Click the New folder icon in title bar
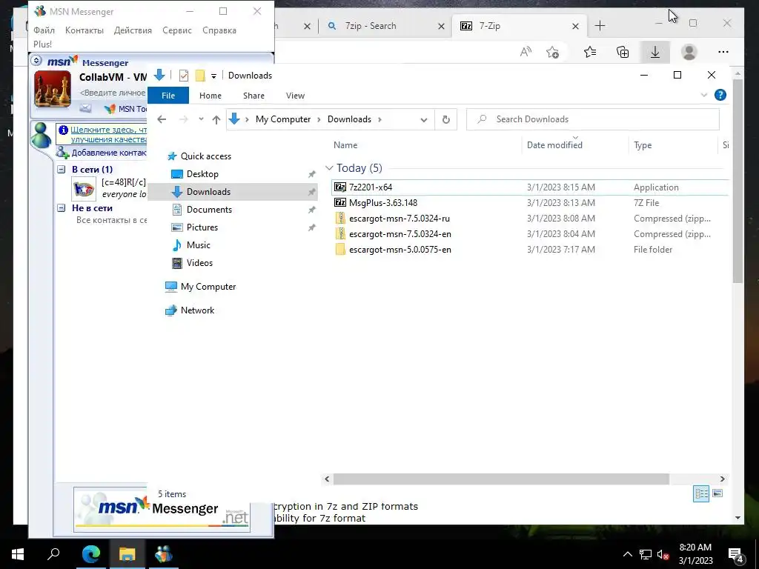The height and width of the screenshot is (569, 759). pyautogui.click(x=200, y=76)
